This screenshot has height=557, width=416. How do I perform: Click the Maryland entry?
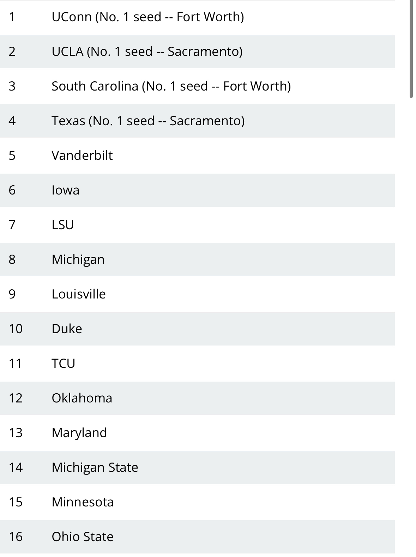(x=79, y=433)
